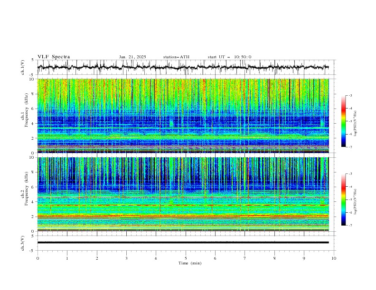
Task: Click time-axis tick label "7"
Action: 245,258
